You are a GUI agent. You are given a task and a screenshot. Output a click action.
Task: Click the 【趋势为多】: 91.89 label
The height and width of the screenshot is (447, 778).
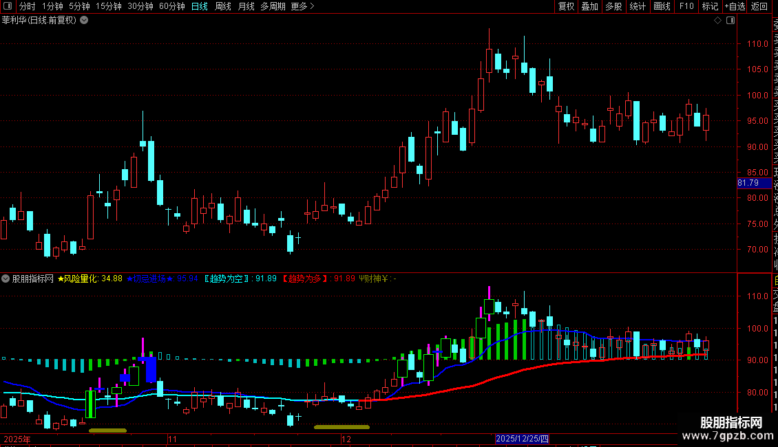tap(319, 279)
